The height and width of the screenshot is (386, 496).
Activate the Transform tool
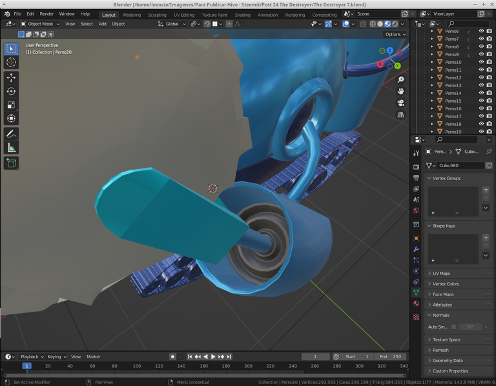(x=11, y=119)
